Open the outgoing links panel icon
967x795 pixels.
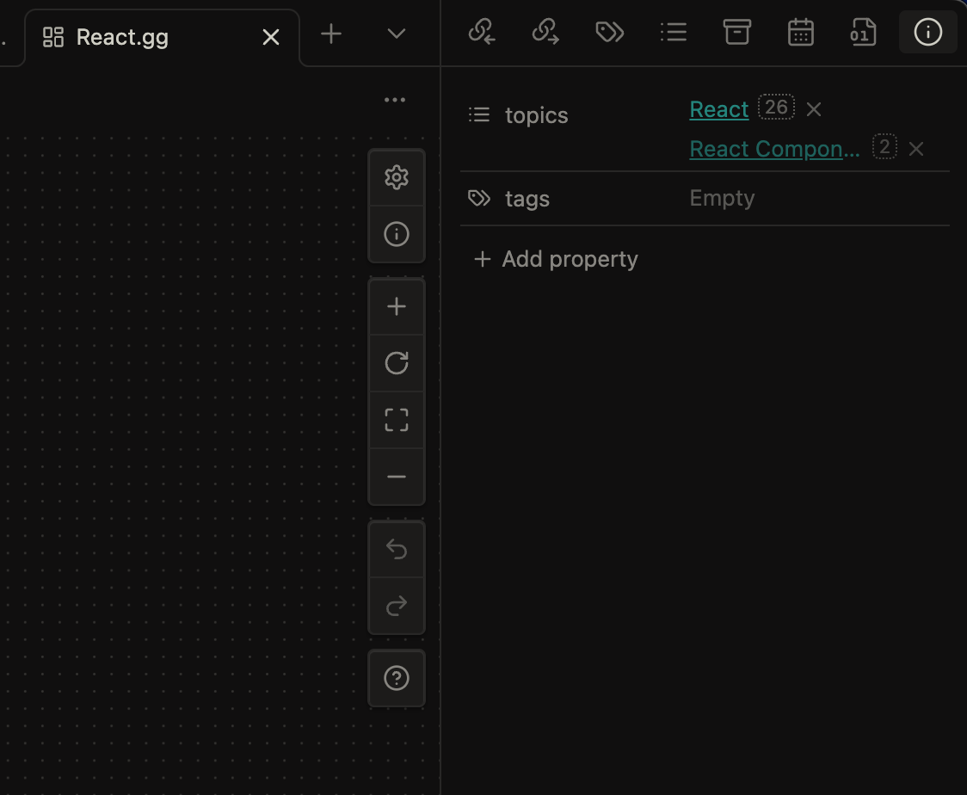click(545, 33)
